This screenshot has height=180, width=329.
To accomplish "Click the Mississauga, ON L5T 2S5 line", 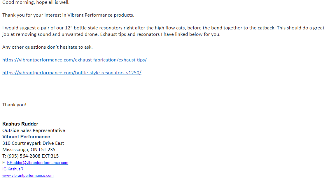I will [29, 150].
